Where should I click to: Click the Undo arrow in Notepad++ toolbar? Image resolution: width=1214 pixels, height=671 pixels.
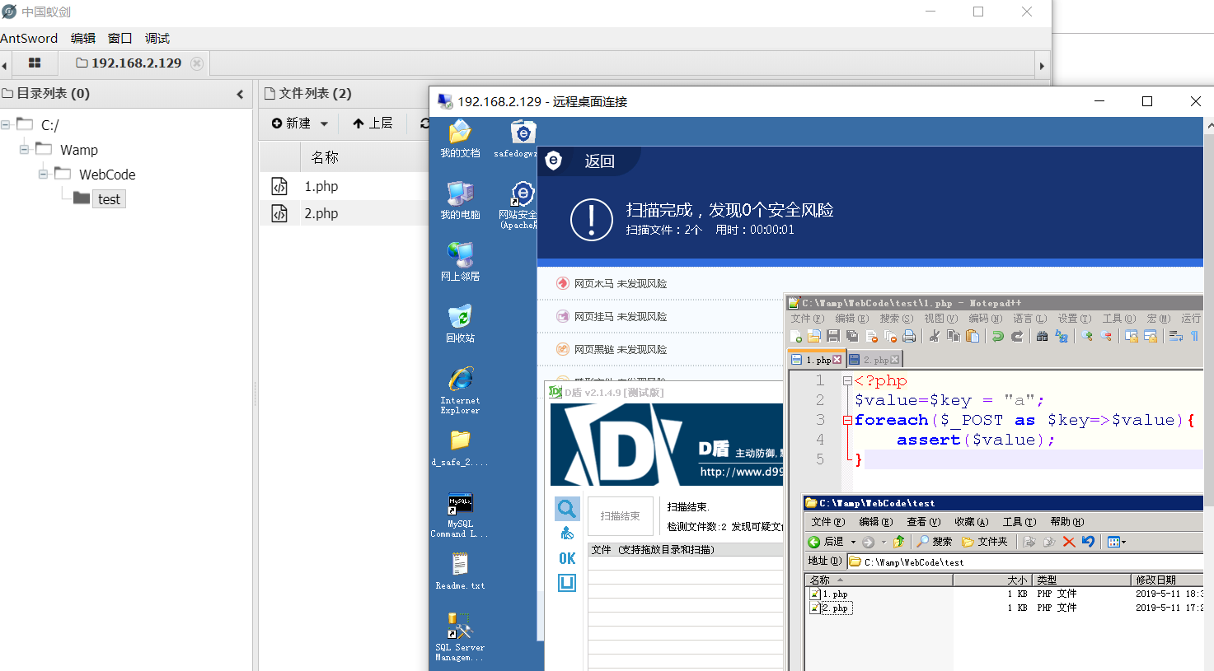pos(997,336)
